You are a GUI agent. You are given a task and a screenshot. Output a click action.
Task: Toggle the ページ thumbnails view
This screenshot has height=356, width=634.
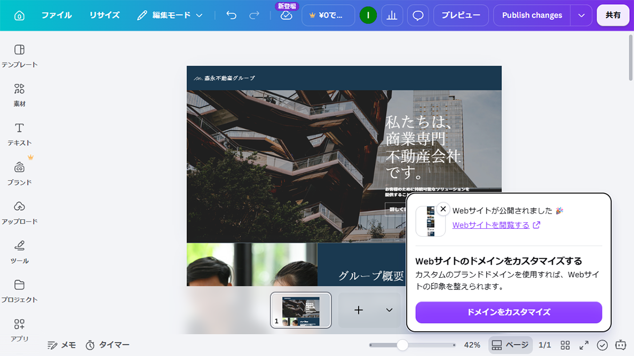509,345
